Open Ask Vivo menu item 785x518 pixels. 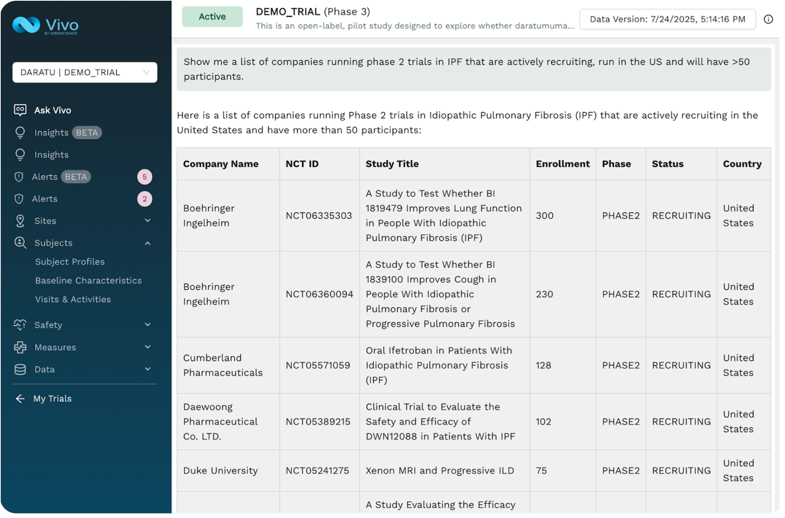pyautogui.click(x=53, y=110)
